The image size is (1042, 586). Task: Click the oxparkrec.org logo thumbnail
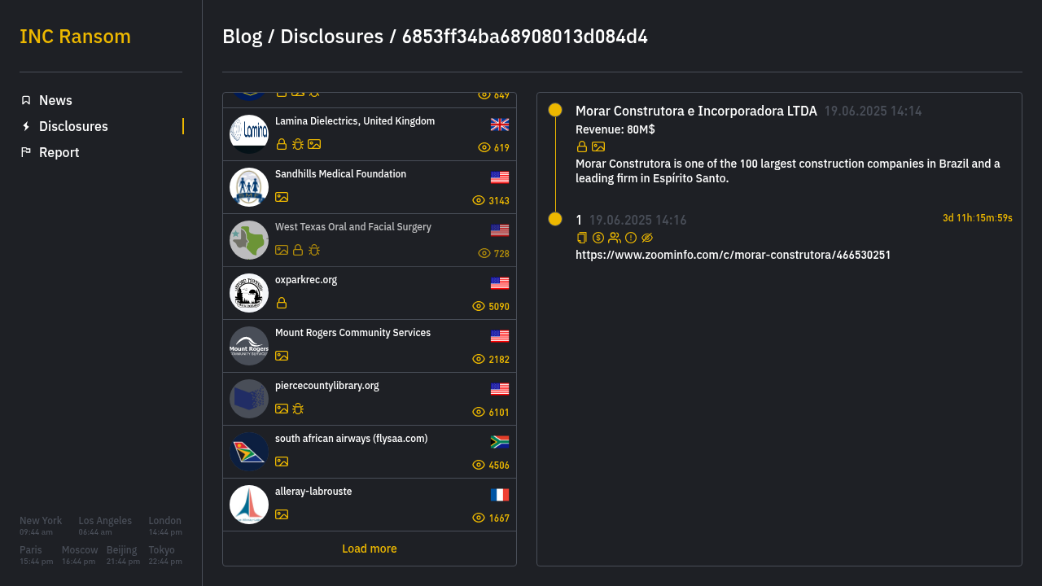(x=249, y=293)
